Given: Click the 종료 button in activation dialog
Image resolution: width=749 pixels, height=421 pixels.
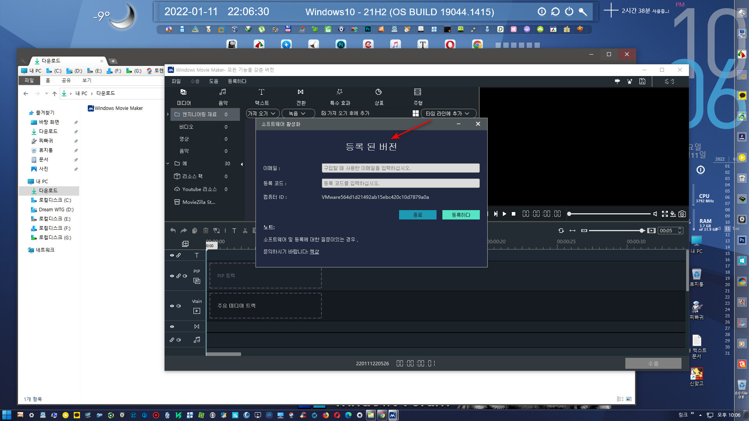Looking at the screenshot, I should pyautogui.click(x=417, y=215).
